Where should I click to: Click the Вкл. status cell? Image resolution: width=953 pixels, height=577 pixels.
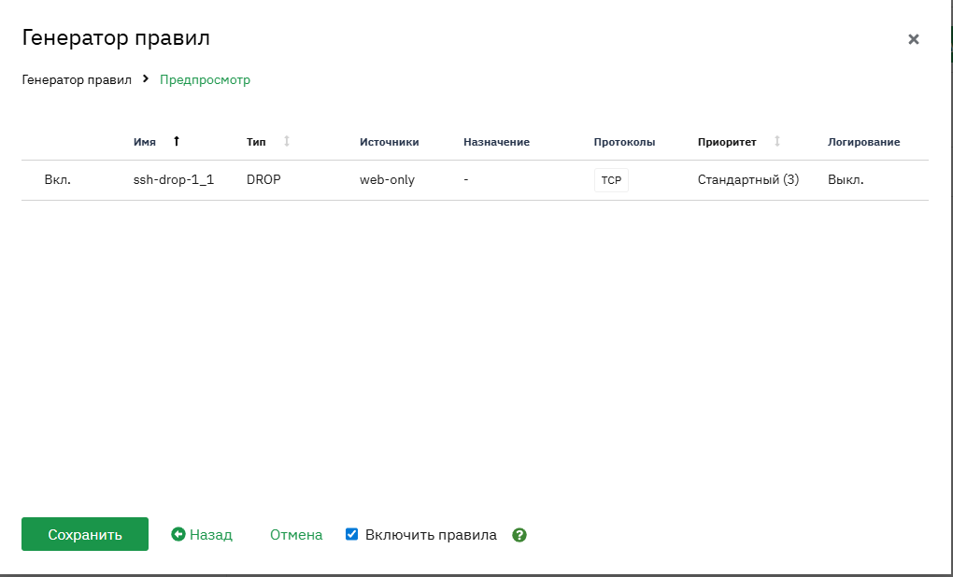(x=58, y=180)
